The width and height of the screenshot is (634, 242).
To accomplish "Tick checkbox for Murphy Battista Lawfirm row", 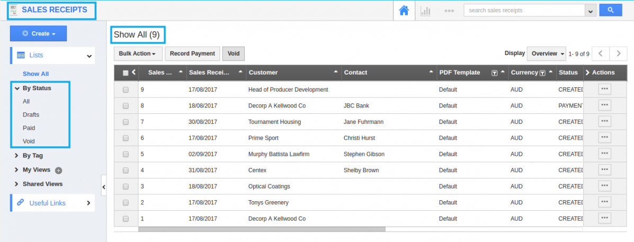I will point(126,154).
